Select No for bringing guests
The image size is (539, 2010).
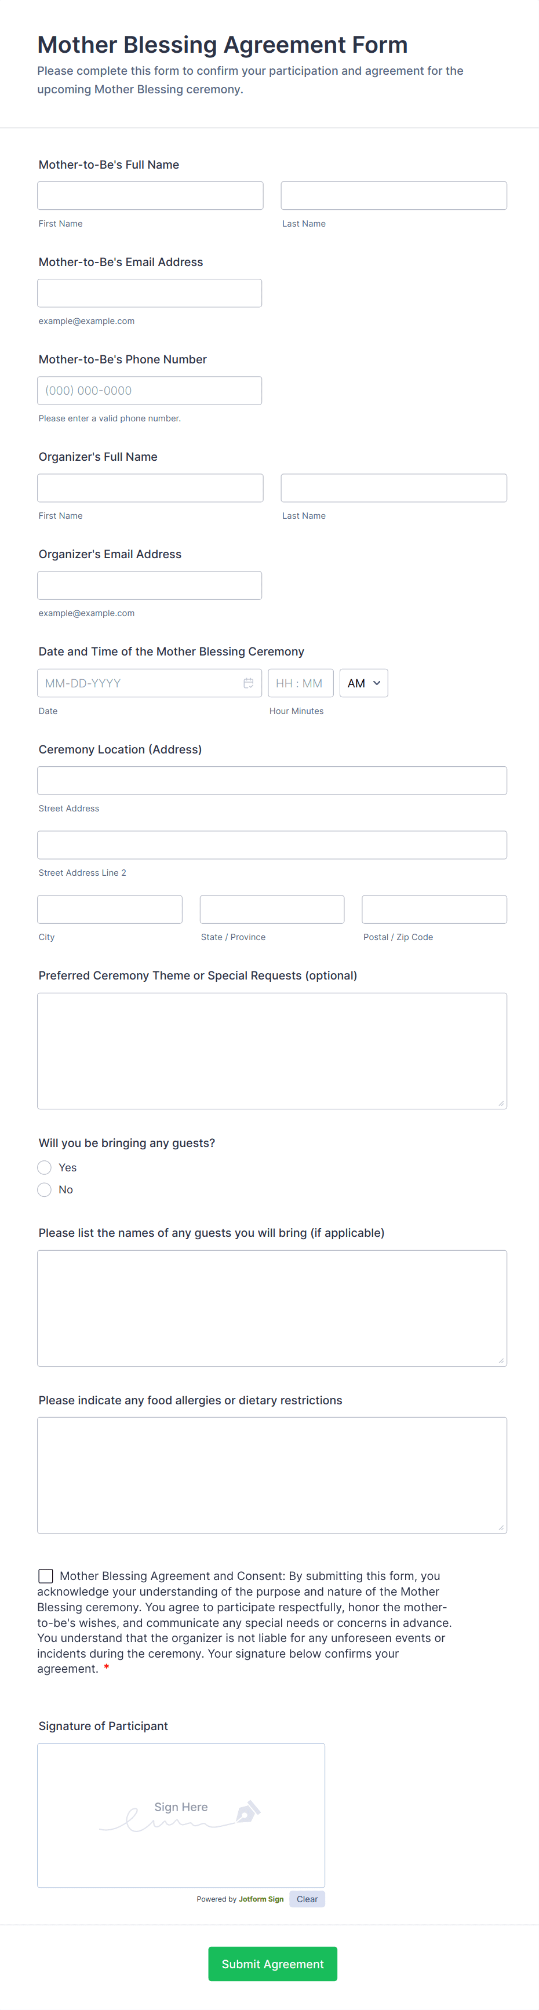coord(45,1189)
